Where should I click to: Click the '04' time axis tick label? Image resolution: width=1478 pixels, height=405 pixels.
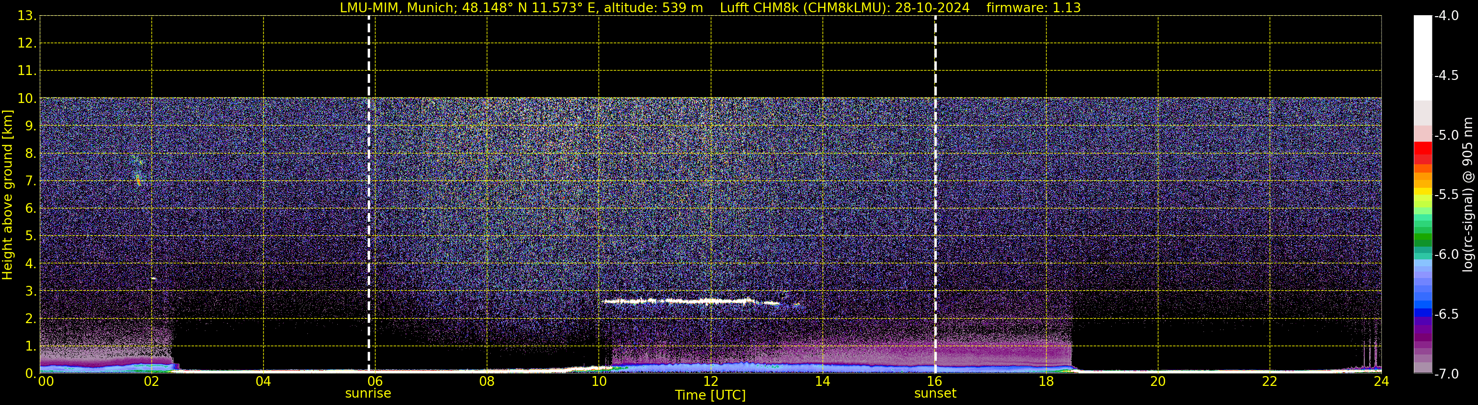[x=263, y=381]
